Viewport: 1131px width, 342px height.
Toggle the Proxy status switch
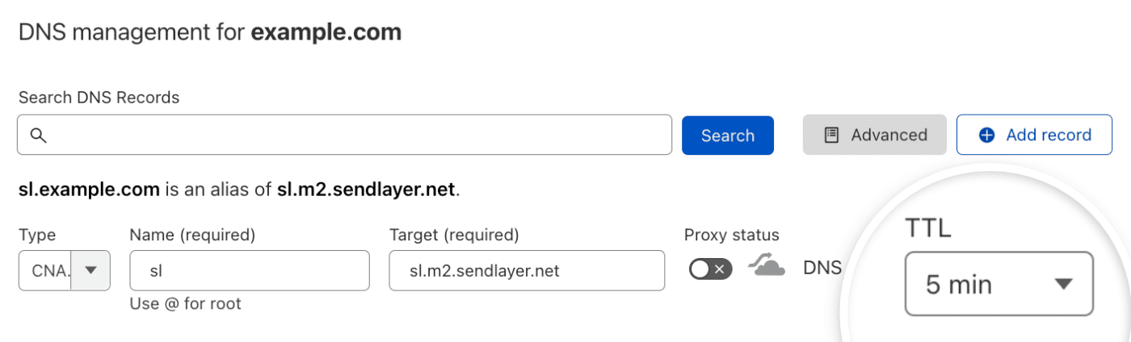pyautogui.click(x=710, y=269)
